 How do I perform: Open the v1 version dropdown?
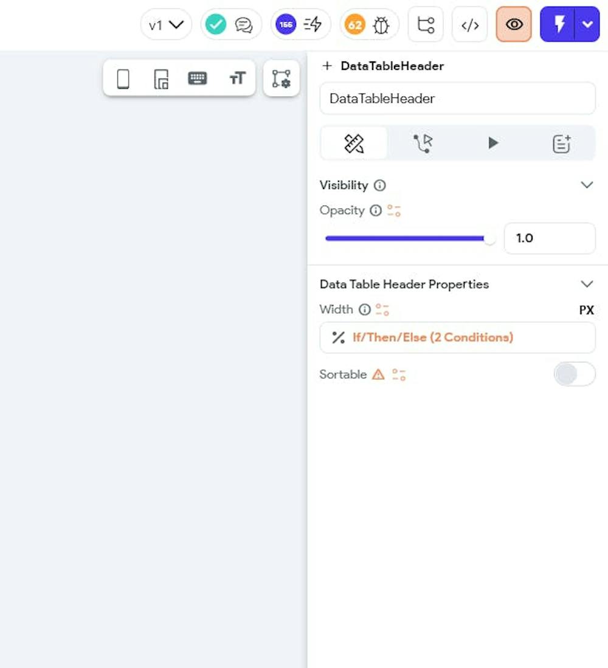(166, 24)
